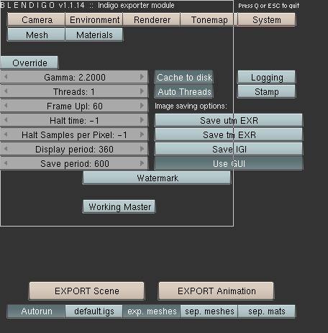
Task: Increase Save period with right arrow
Action: tap(142, 163)
